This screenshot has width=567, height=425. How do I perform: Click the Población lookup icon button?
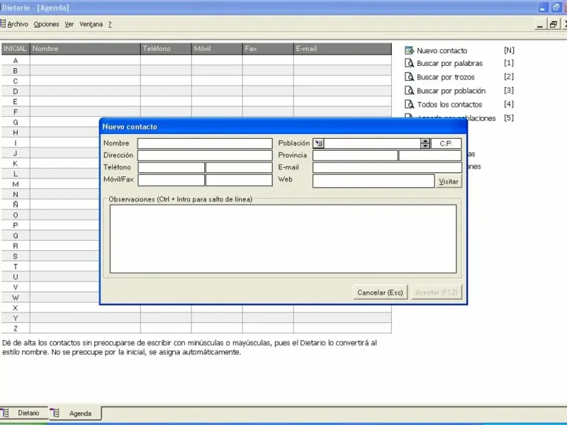[318, 144]
